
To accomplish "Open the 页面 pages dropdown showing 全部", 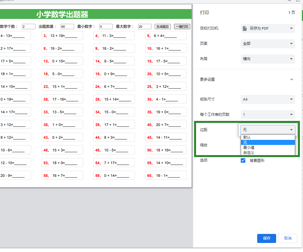I will [268, 44].
